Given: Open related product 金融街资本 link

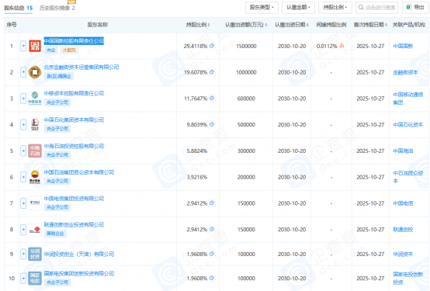Looking at the screenshot, I should (x=405, y=72).
